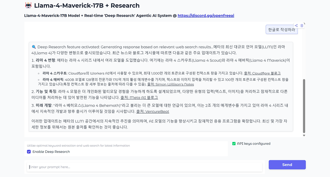Click the magnifying glass icon in Deep Research message

click(35, 47)
